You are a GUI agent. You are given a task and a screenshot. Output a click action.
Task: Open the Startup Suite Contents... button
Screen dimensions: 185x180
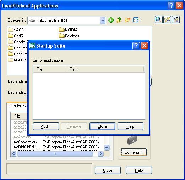click(134, 152)
